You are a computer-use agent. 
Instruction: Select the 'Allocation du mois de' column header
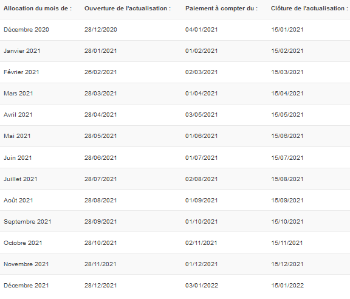tap(38, 9)
